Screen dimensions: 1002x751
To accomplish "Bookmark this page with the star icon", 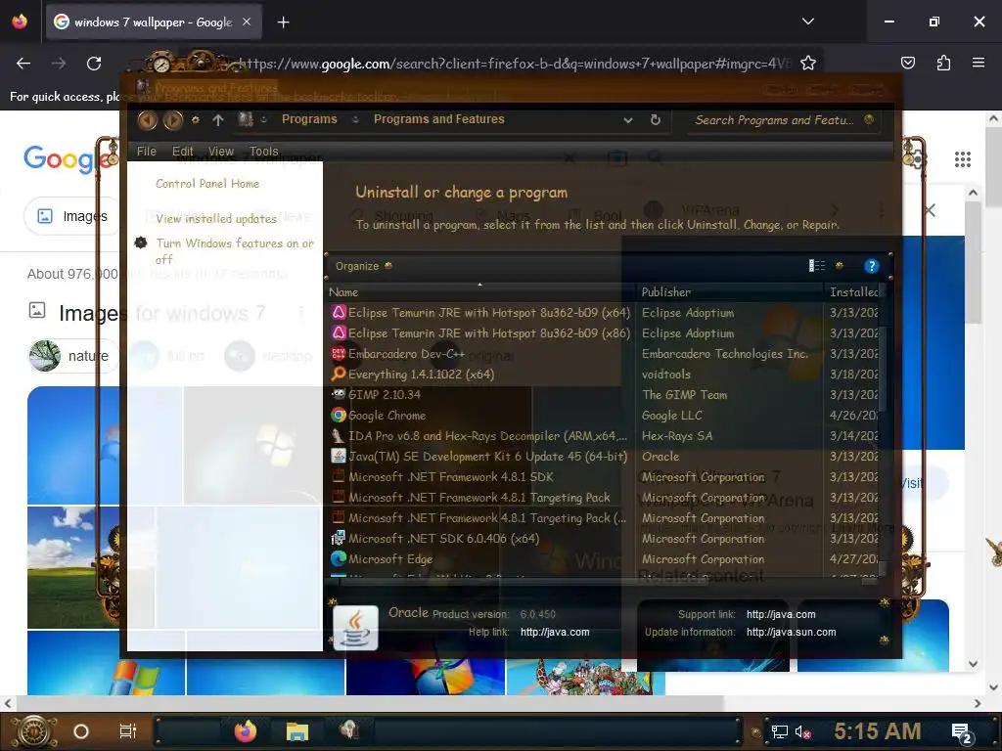I will point(807,64).
